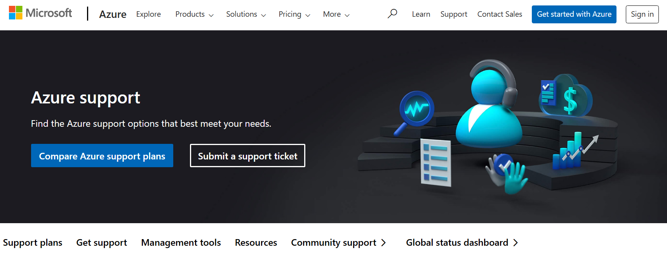Select the Get support tab

click(102, 243)
